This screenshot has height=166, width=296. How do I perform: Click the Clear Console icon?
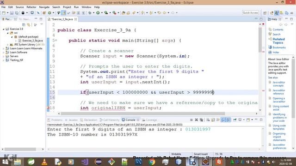pos(208,120)
